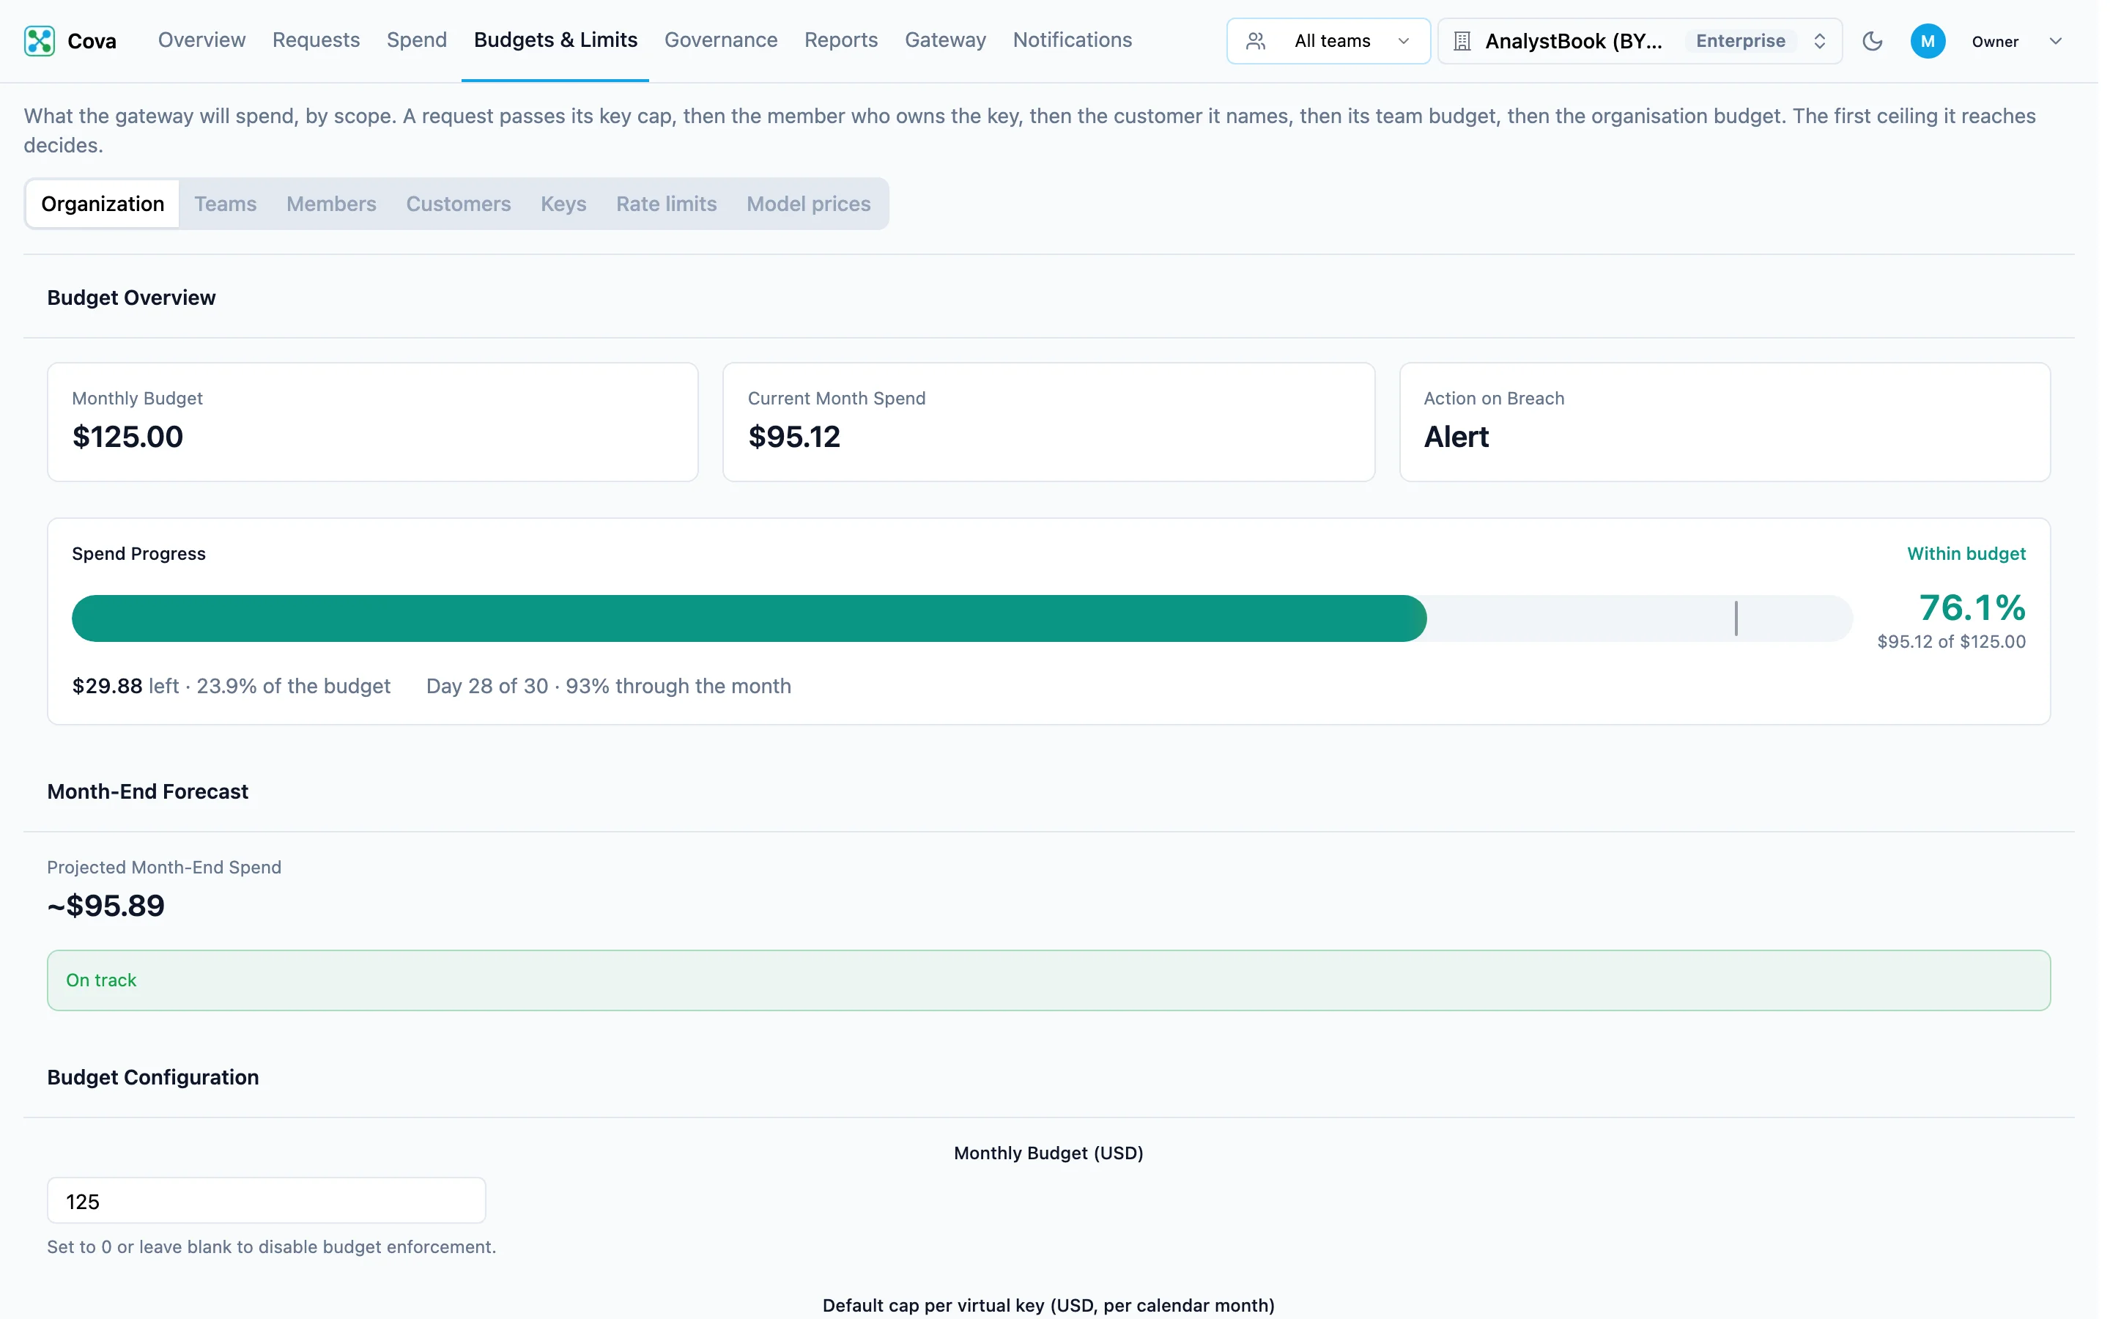This screenshot has height=1319, width=2110.
Task: Open the Keys tab
Action: [563, 204]
